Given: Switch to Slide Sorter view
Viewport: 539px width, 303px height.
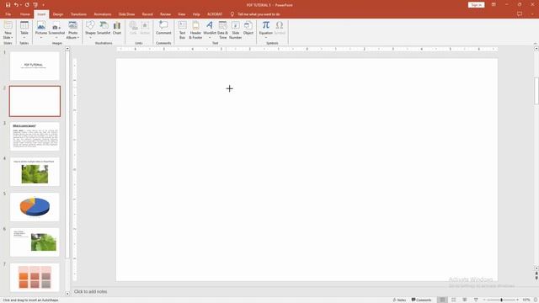Looking at the screenshot, I should click(x=454, y=300).
